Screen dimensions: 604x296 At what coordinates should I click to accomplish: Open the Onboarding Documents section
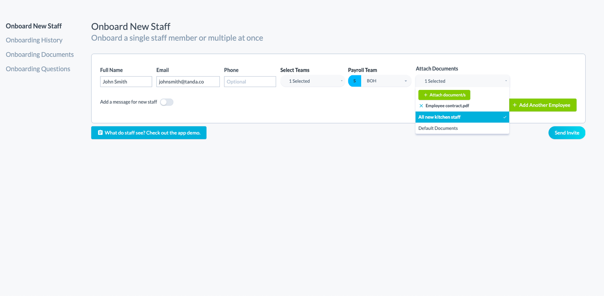[40, 55]
